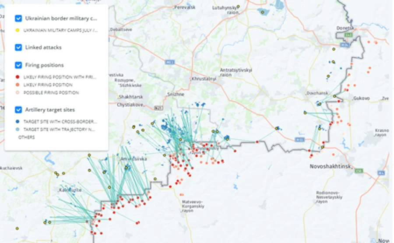
Task: Click the Antratsytivskyi raion label
Action: pyautogui.click(x=236, y=72)
